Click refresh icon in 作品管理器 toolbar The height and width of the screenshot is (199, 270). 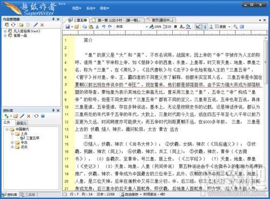click(13, 25)
